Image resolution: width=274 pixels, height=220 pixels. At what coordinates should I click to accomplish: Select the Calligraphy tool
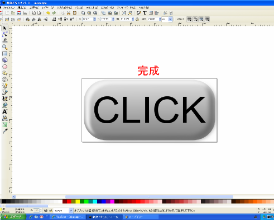pos(5,99)
